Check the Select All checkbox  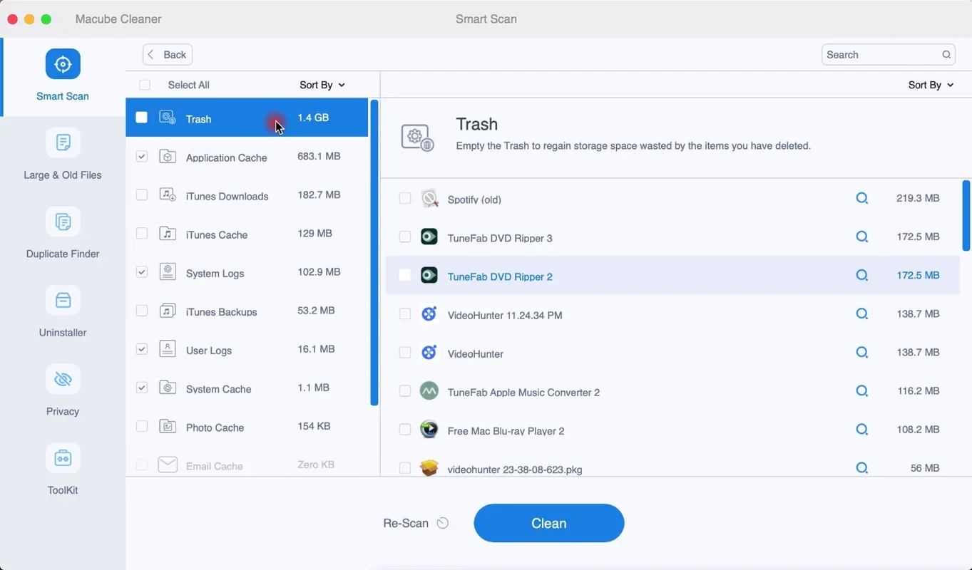tap(145, 85)
